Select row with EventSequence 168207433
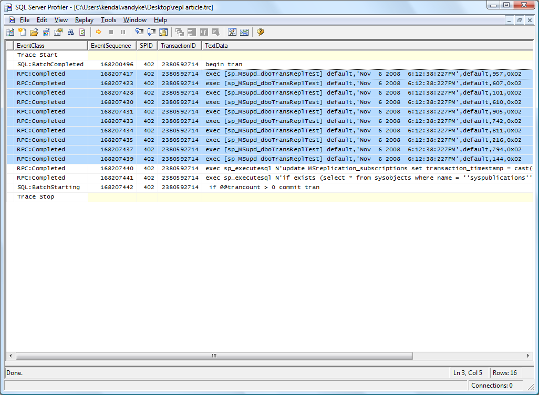Screen dimensions: 539x395 [269, 121]
